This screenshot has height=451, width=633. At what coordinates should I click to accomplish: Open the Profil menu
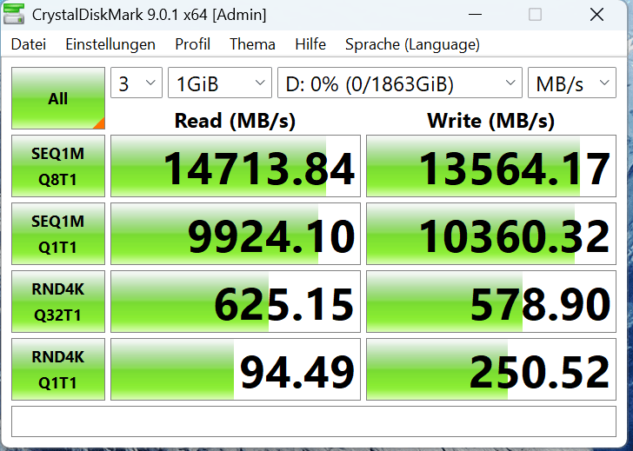click(192, 44)
